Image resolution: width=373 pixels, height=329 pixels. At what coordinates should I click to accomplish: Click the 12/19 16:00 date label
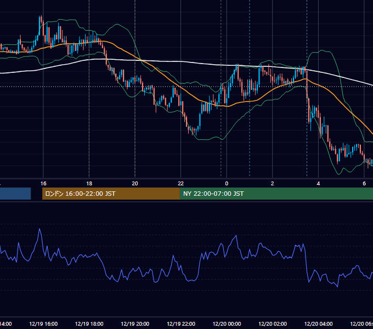43,324
